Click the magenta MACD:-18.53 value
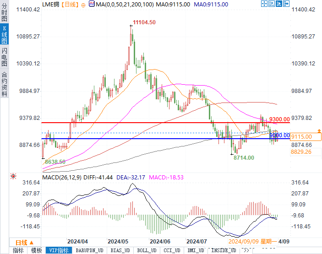The image size is (322, 254). pos(166,178)
